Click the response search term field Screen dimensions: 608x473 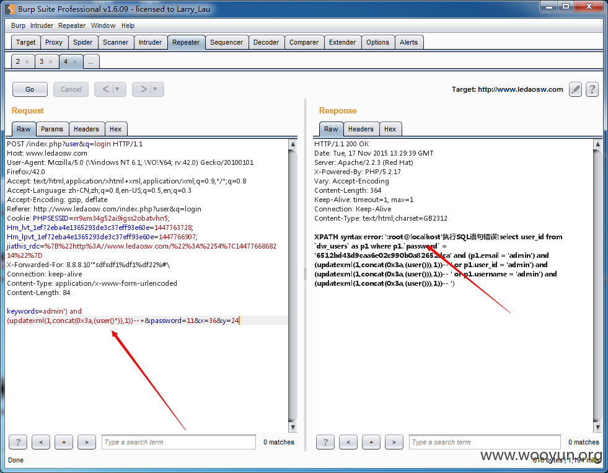485,442
